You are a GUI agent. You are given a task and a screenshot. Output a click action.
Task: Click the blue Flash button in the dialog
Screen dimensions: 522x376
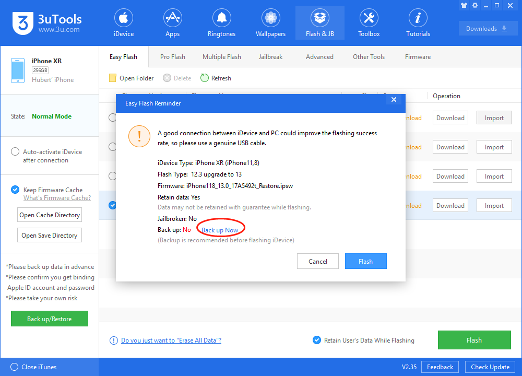(365, 262)
